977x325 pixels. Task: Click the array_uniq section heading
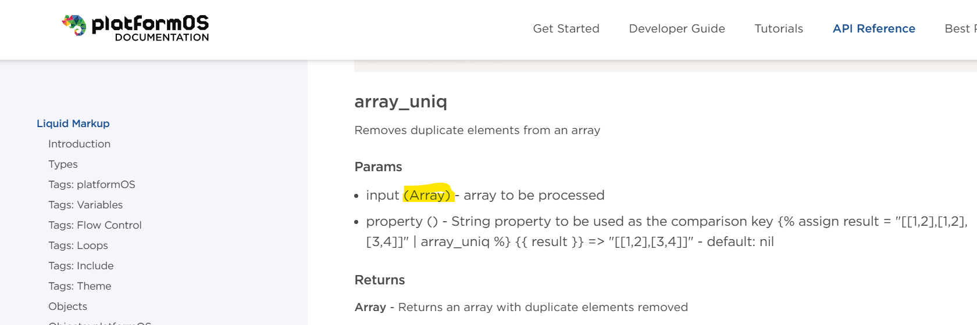pos(401,102)
